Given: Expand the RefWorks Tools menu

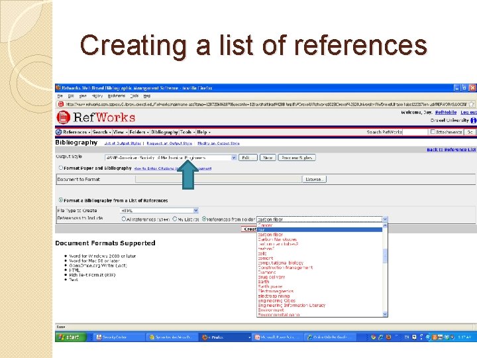Looking at the screenshot, I should point(187,132).
